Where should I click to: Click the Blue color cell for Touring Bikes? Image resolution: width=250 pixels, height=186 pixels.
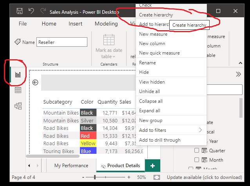(x=88, y=151)
